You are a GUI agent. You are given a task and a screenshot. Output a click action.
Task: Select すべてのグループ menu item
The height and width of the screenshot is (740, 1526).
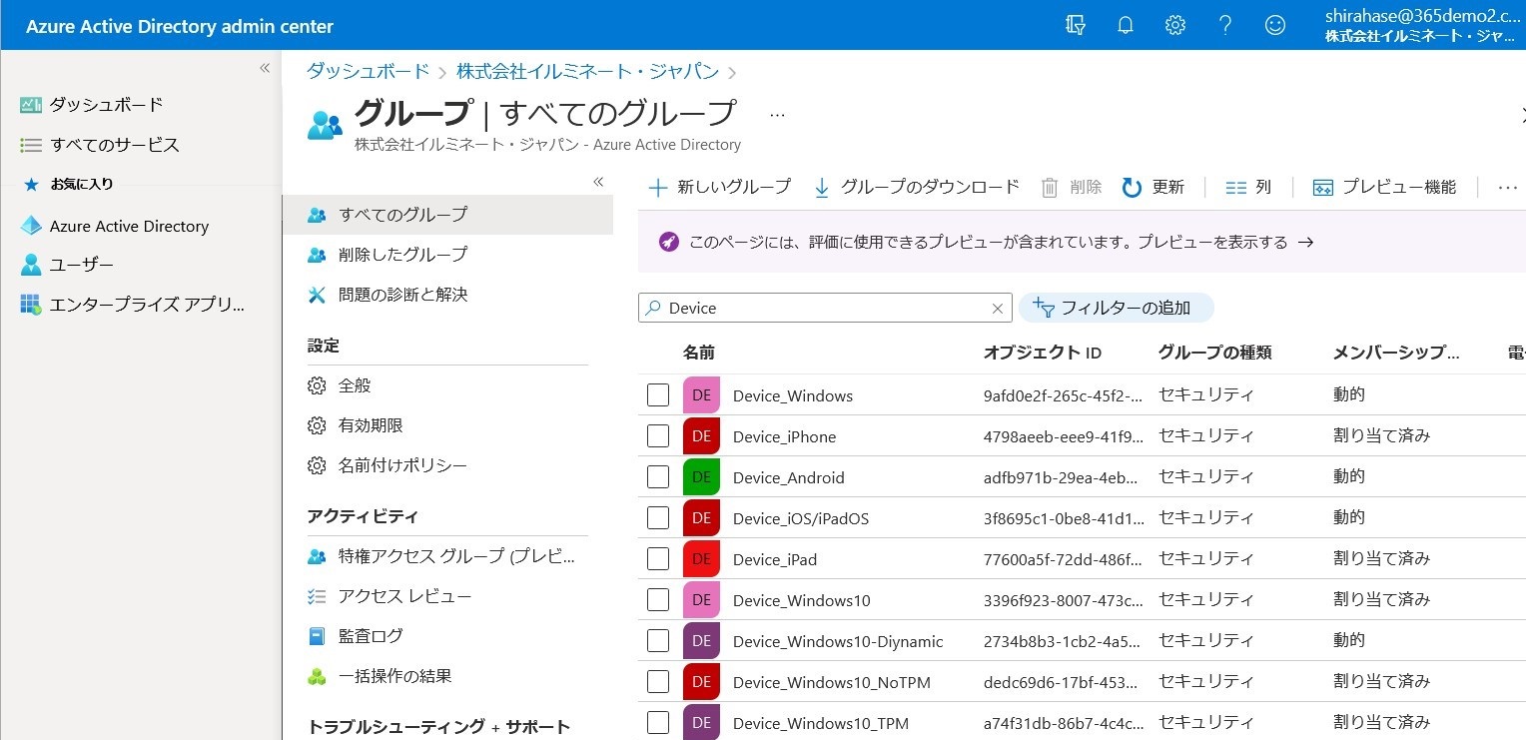[x=447, y=215]
